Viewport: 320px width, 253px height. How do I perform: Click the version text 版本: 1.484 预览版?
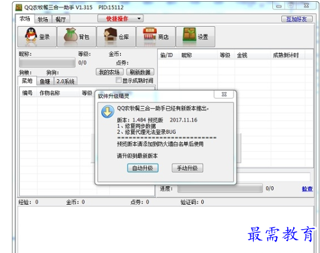click(140, 120)
